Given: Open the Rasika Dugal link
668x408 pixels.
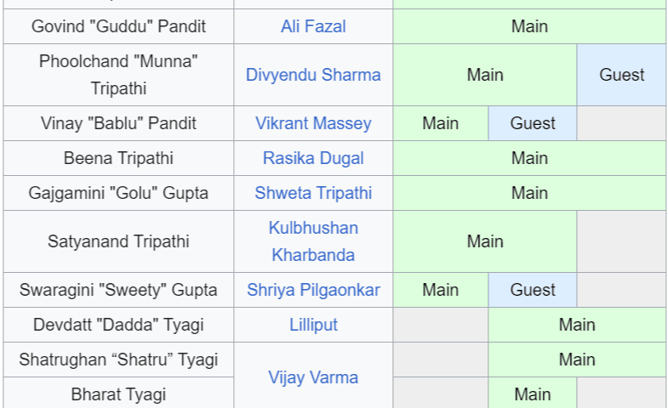Looking at the screenshot, I should point(313,158).
